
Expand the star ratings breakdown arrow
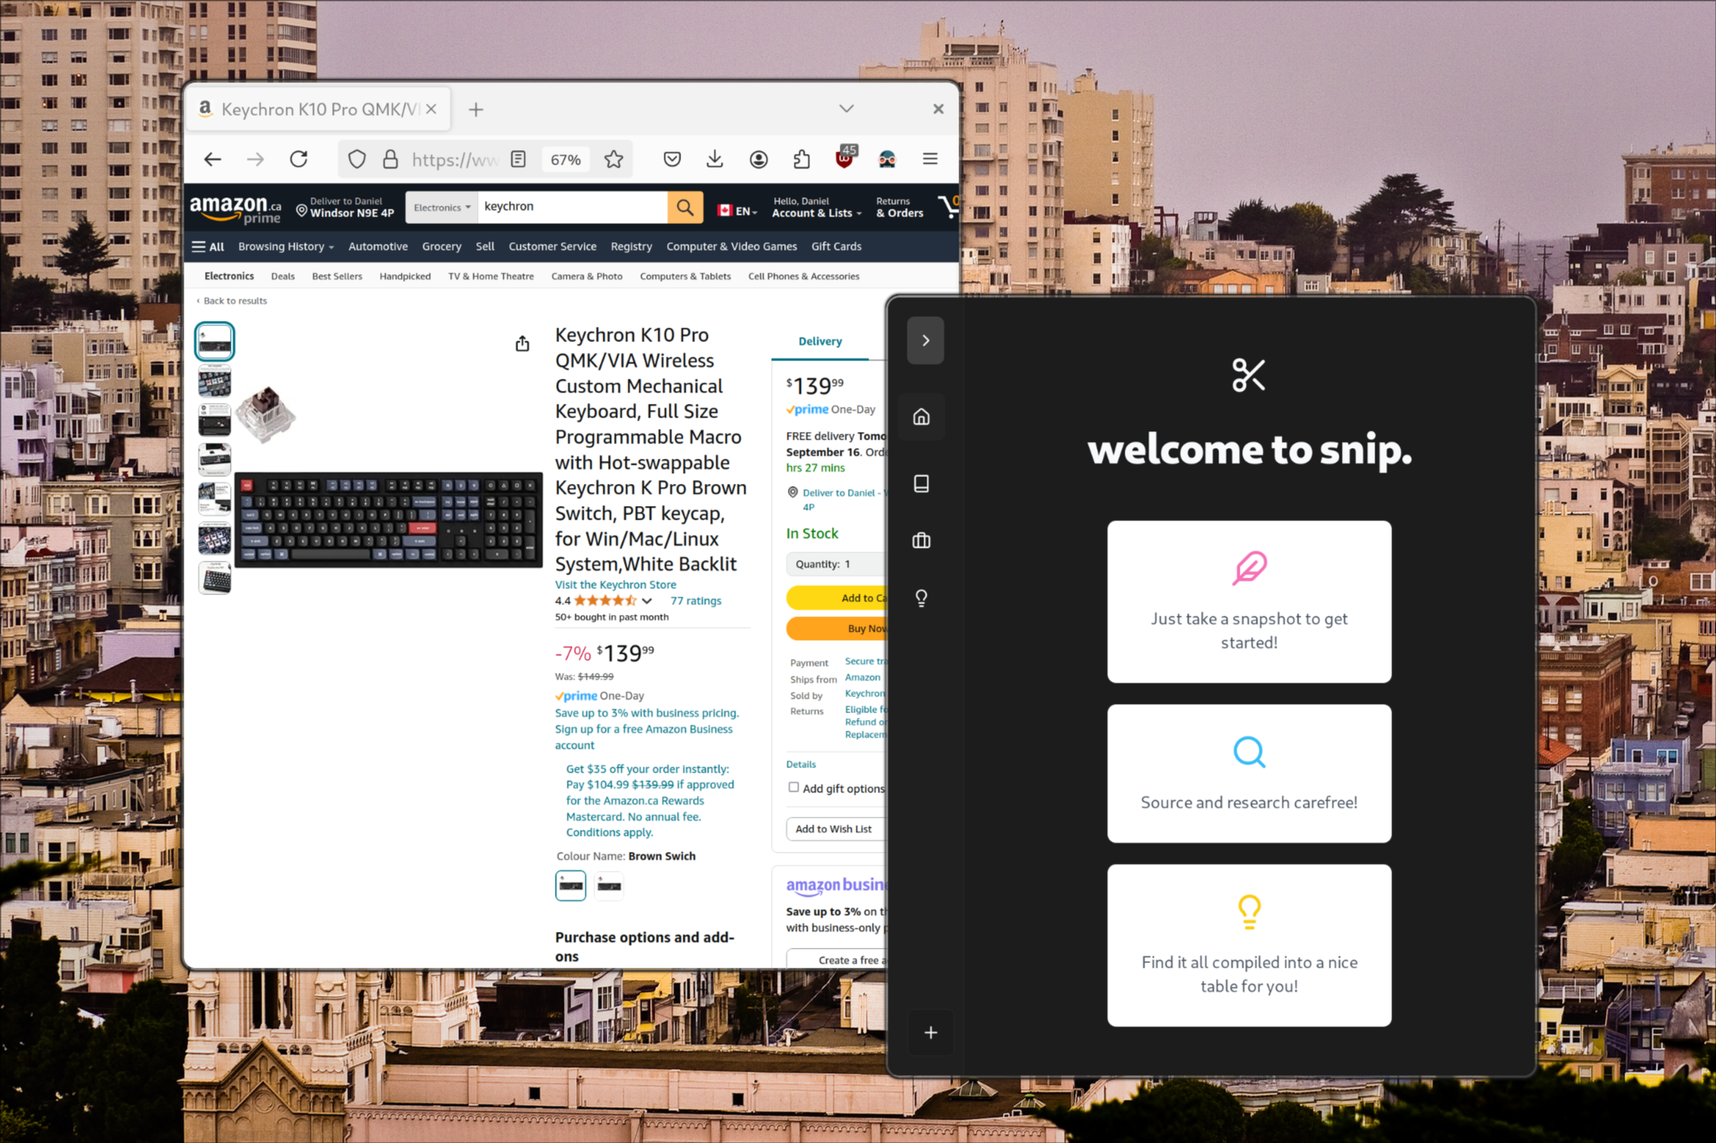pyautogui.click(x=647, y=601)
